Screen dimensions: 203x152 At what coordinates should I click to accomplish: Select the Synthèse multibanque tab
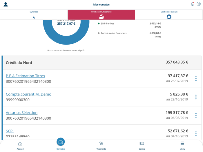pos(101,15)
